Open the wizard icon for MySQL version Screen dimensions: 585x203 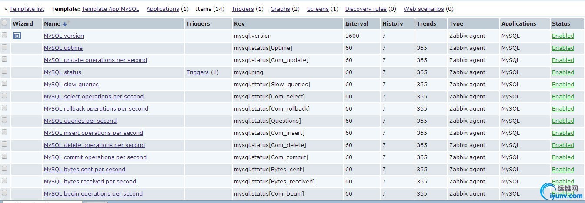click(x=17, y=36)
